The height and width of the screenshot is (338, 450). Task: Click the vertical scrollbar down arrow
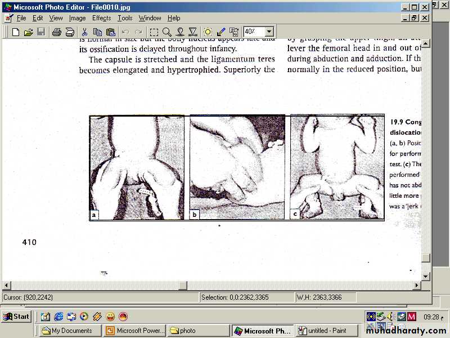(x=426, y=276)
